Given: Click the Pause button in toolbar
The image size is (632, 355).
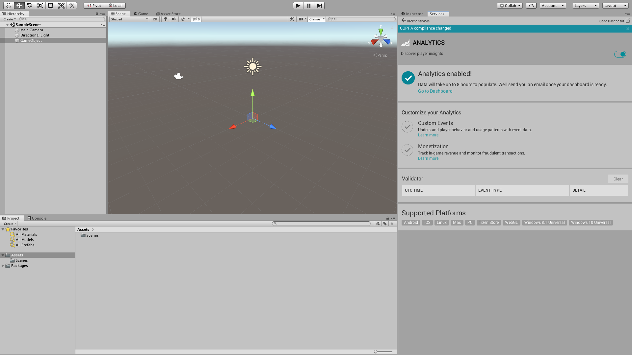Looking at the screenshot, I should point(309,5).
